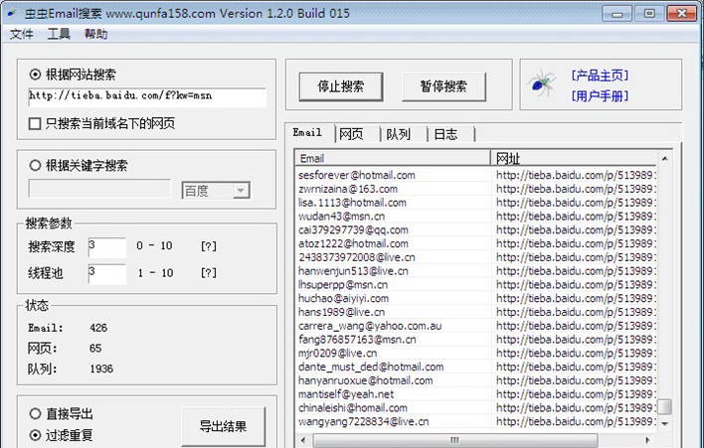
Task: Click the website URL input field
Action: coord(147,97)
